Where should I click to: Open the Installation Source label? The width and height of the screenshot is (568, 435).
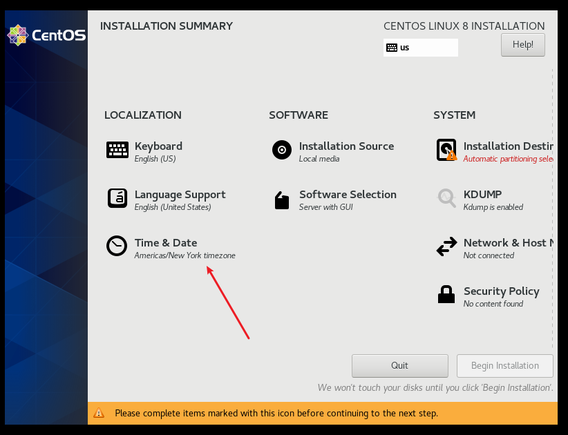[346, 146]
